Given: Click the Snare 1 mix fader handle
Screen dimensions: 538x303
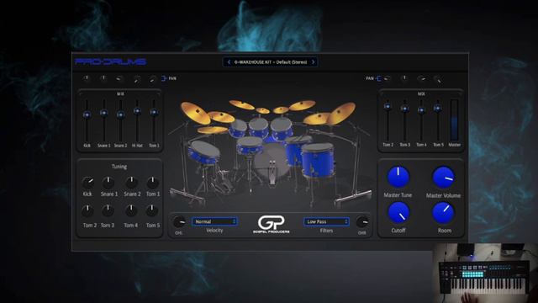Looking at the screenshot, I should click(x=103, y=113).
